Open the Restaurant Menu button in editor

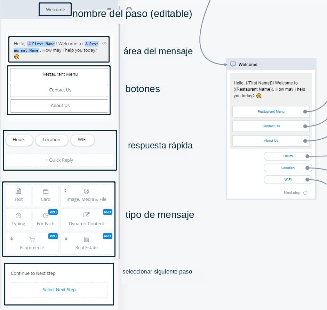click(x=59, y=74)
